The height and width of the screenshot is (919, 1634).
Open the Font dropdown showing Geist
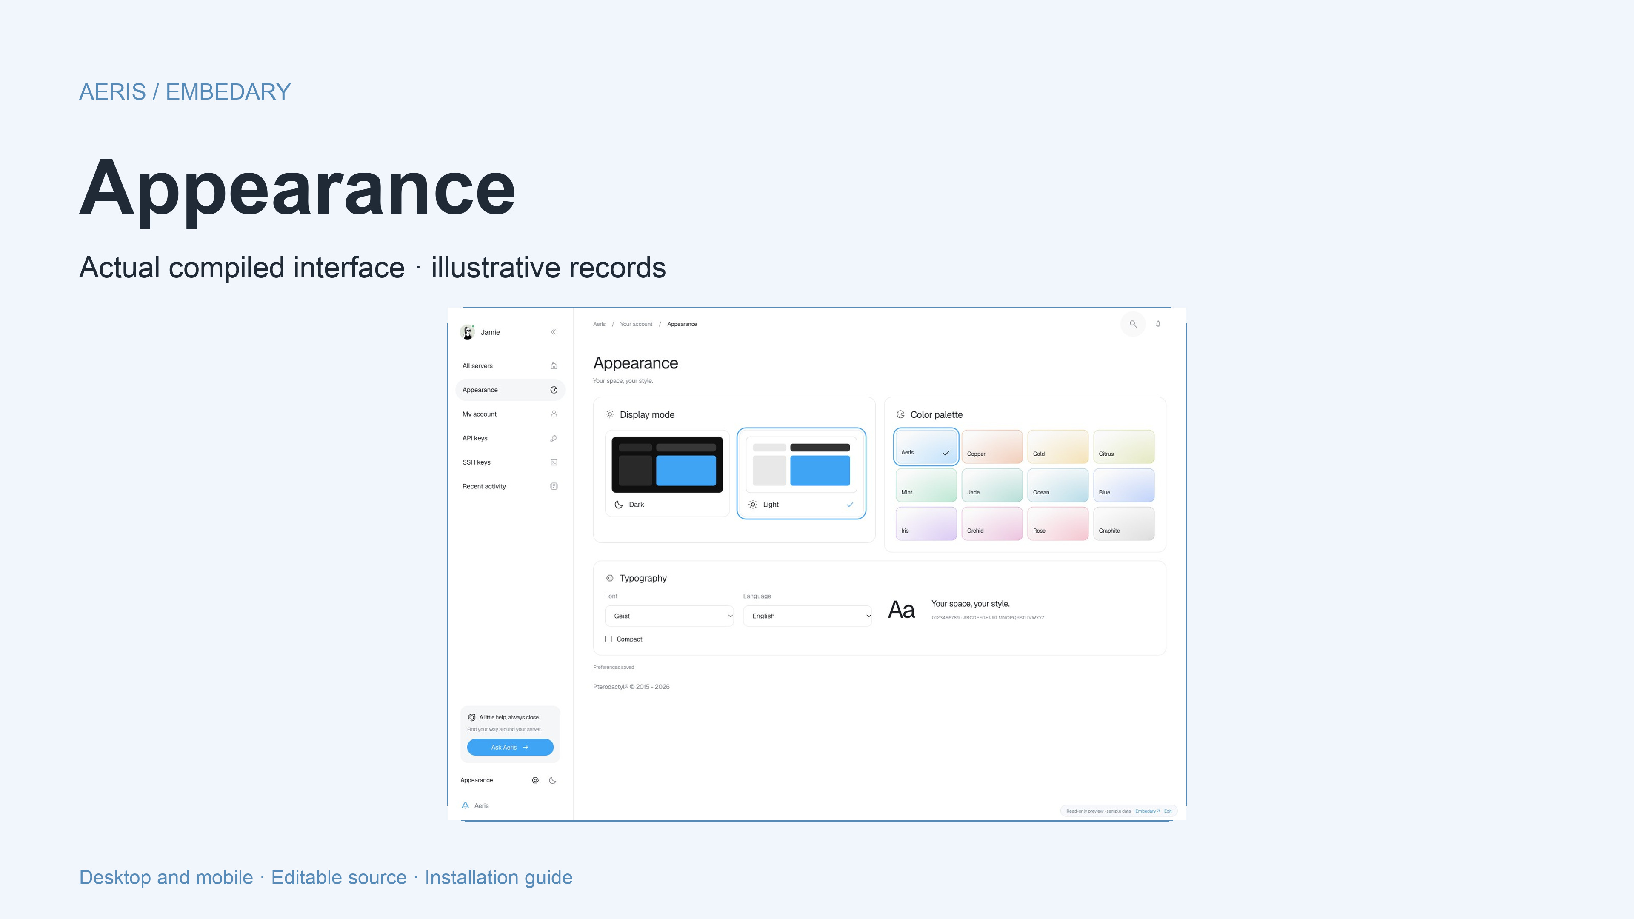(669, 616)
